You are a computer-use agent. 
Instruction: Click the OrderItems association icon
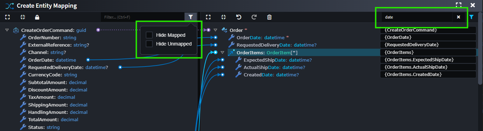click(x=232, y=53)
